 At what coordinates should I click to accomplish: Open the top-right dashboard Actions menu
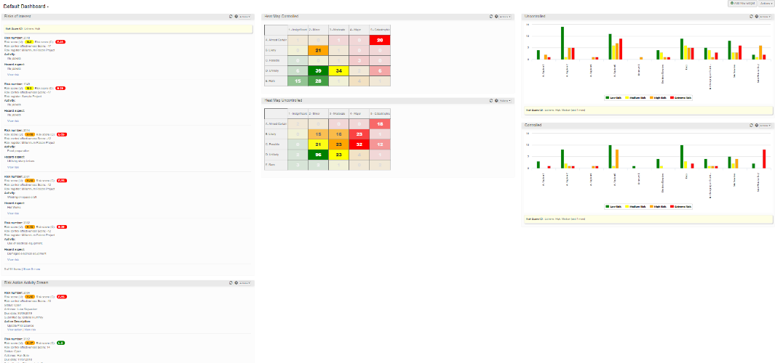[766, 4]
